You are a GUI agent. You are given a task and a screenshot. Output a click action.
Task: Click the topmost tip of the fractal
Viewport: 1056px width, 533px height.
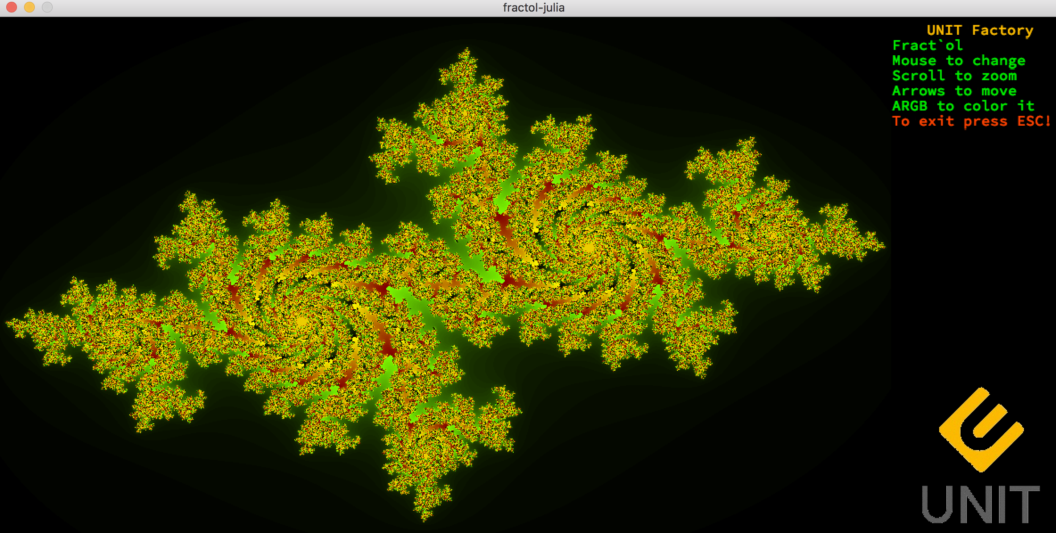(x=466, y=49)
